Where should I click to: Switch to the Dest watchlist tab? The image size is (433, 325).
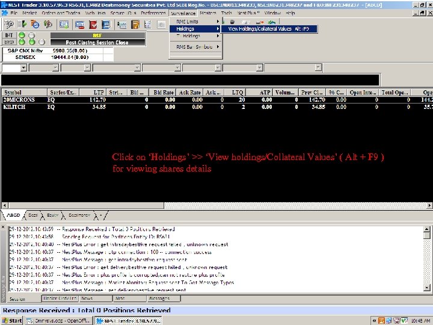(33, 215)
